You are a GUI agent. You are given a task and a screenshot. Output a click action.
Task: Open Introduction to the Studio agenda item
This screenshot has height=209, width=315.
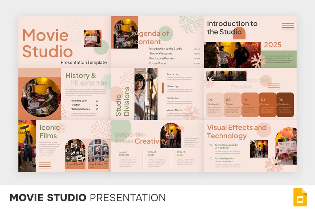166,49
